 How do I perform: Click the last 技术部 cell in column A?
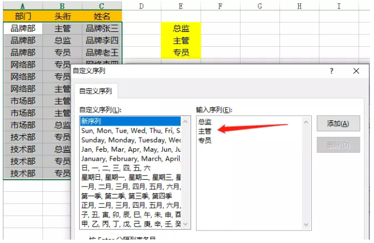(x=23, y=173)
